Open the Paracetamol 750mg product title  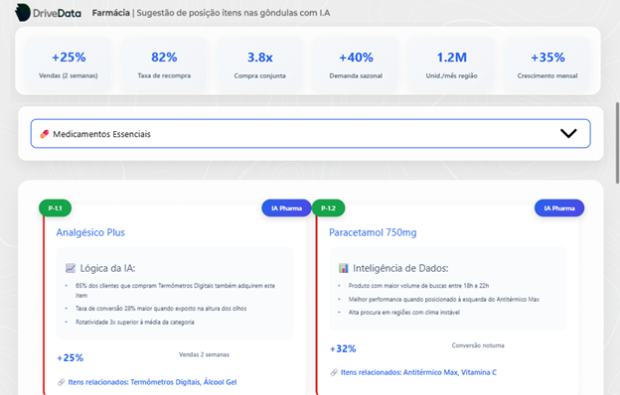pos(373,232)
